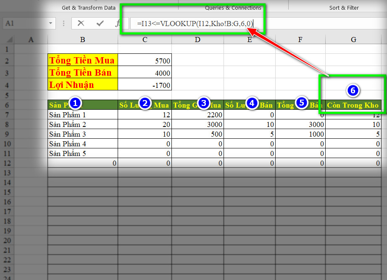This screenshot has height=280, width=387.
Task: Select column A header
Action: (x=31, y=40)
